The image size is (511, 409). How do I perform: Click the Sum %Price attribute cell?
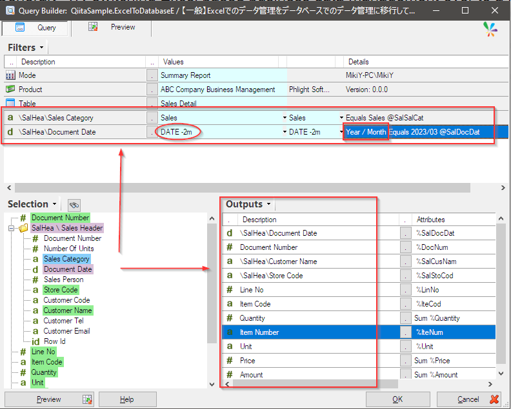(454, 361)
